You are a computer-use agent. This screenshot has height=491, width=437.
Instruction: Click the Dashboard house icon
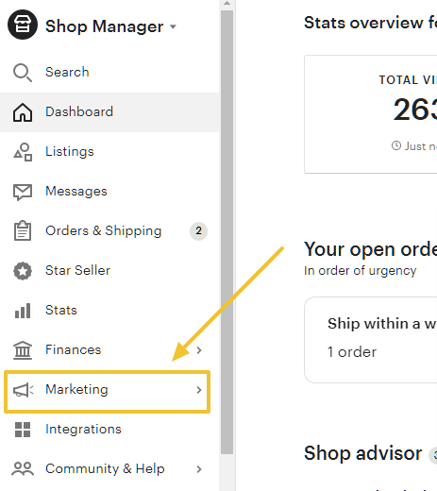click(23, 112)
